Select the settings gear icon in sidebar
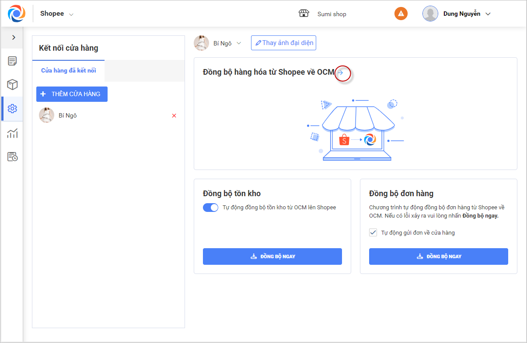The image size is (527, 343). tap(12, 108)
